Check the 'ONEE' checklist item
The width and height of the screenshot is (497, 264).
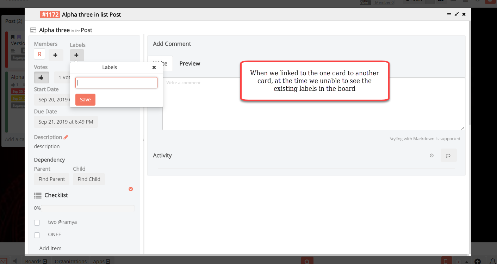click(x=37, y=235)
